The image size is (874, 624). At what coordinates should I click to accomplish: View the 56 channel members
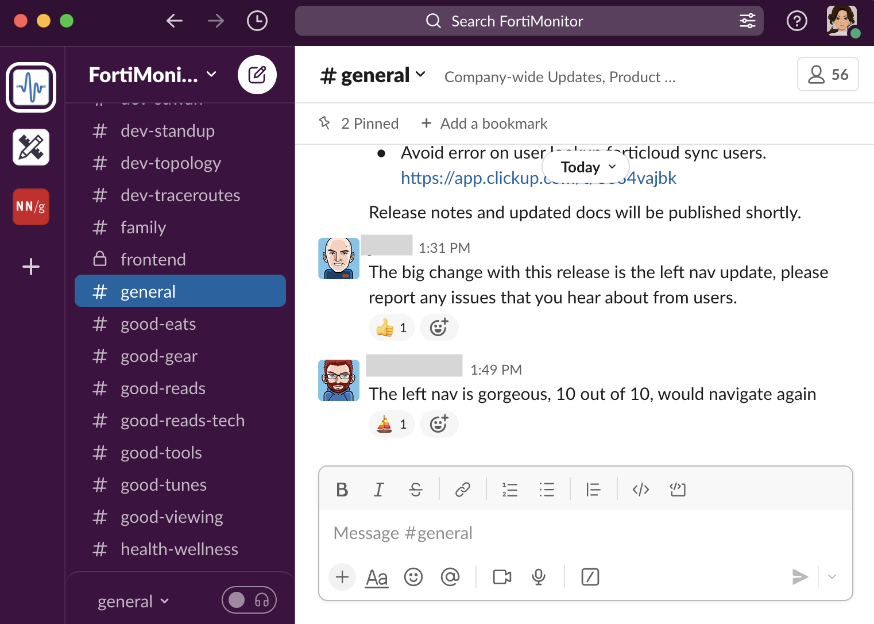point(827,75)
